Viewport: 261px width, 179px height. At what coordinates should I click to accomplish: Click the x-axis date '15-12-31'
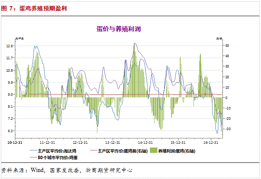[x=178, y=143]
